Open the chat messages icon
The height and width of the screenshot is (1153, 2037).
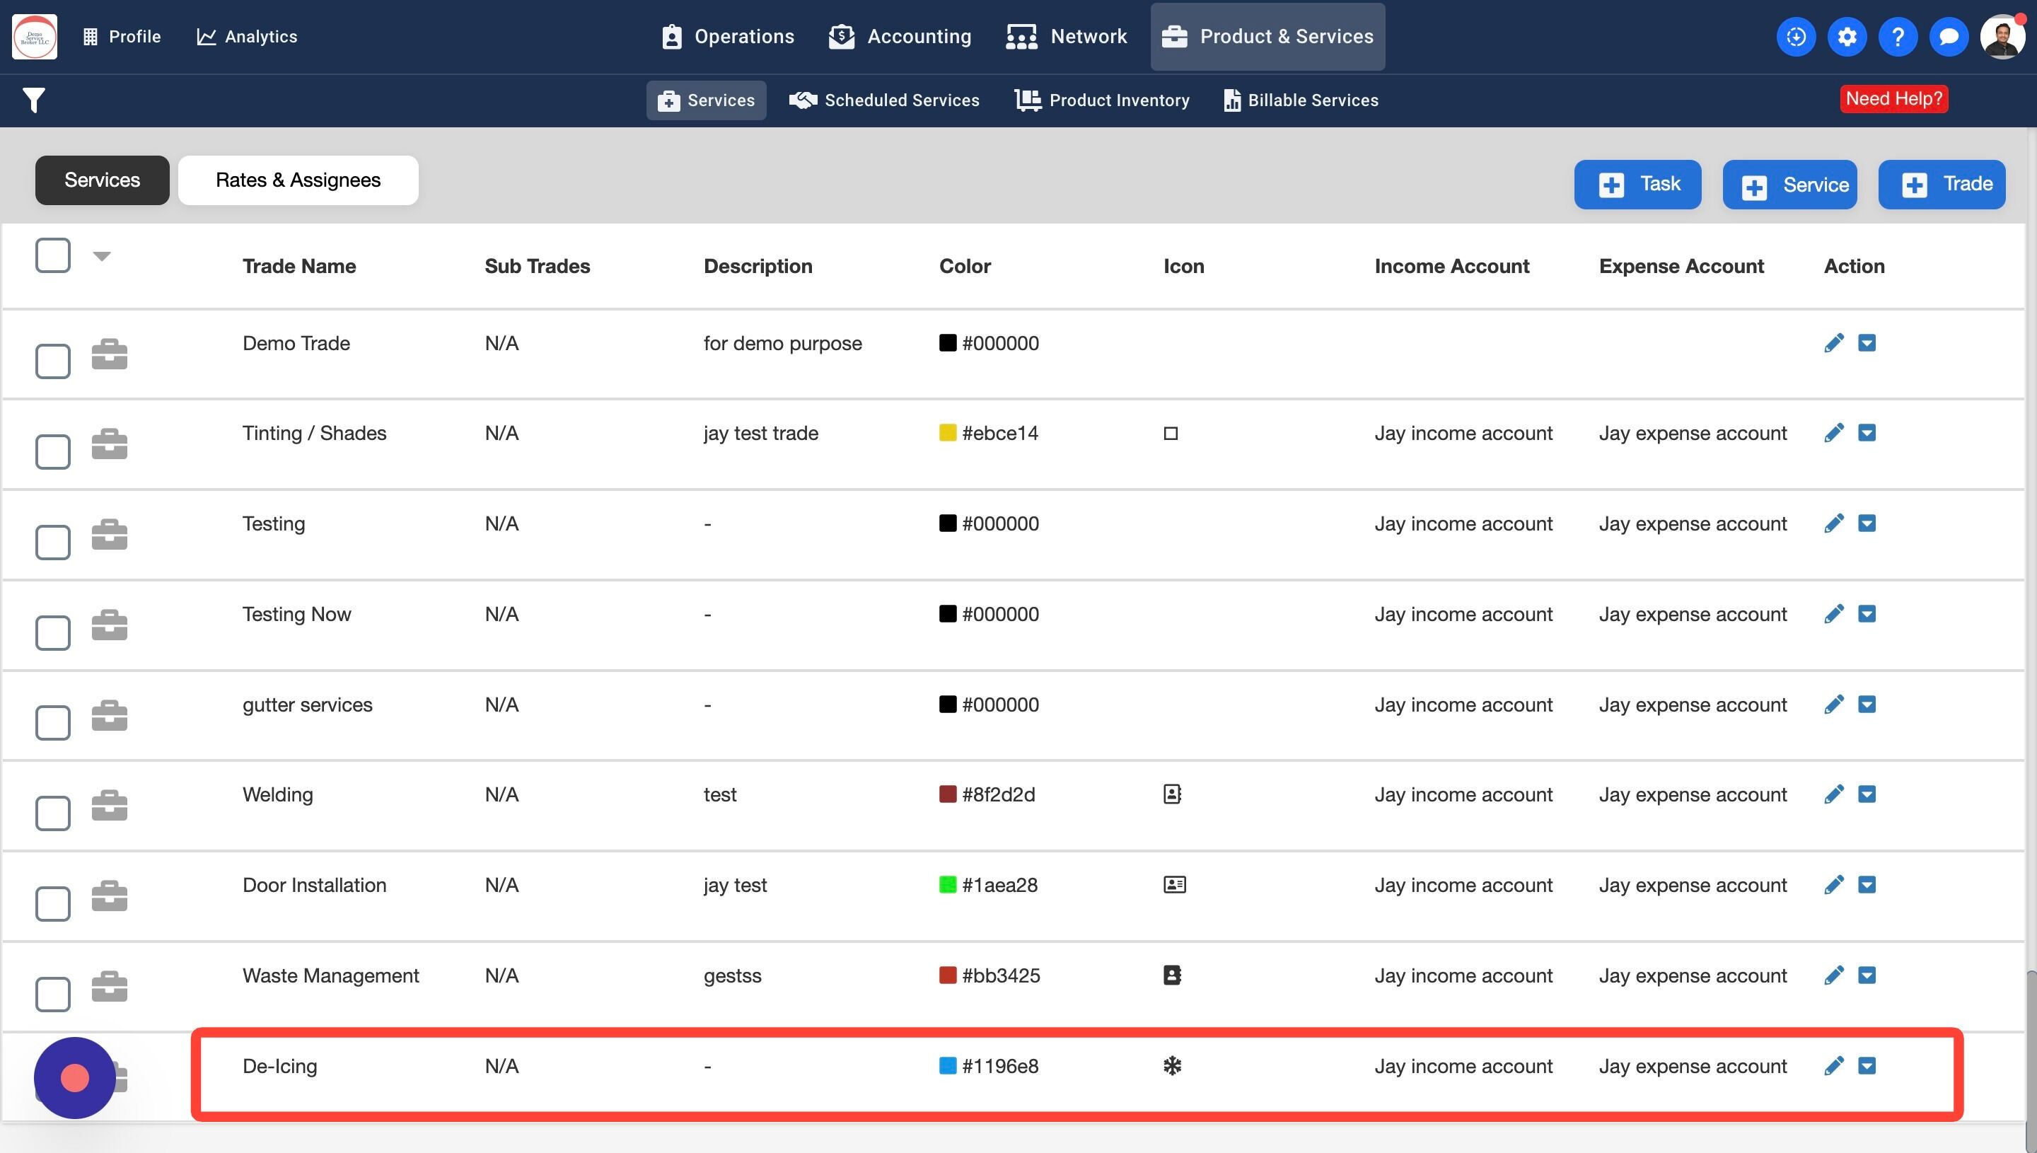[x=1949, y=36]
